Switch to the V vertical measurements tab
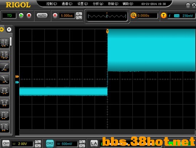The image size is (196, 148). (9, 29)
